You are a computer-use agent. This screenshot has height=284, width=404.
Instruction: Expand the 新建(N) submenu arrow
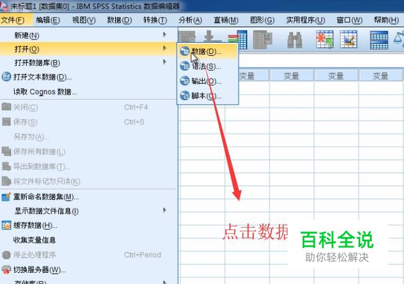[165, 35]
